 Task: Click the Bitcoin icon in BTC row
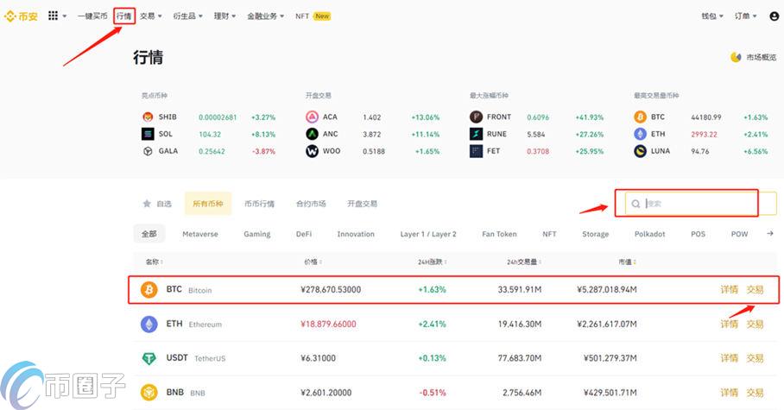coord(149,290)
